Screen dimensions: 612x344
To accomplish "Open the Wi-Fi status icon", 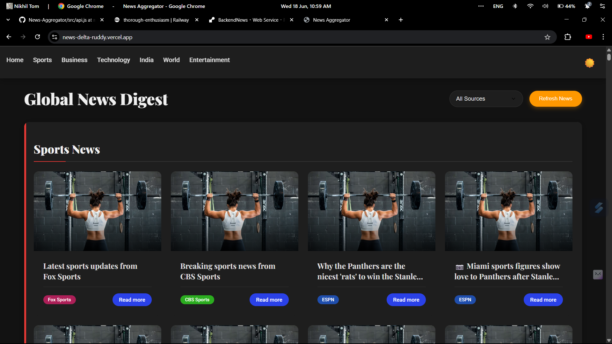I will click(530, 6).
